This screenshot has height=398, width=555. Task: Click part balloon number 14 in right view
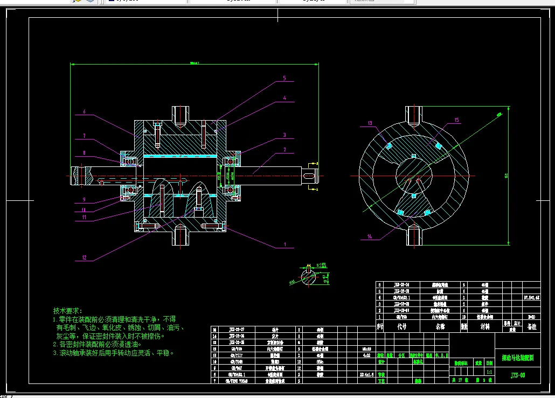tap(370, 236)
